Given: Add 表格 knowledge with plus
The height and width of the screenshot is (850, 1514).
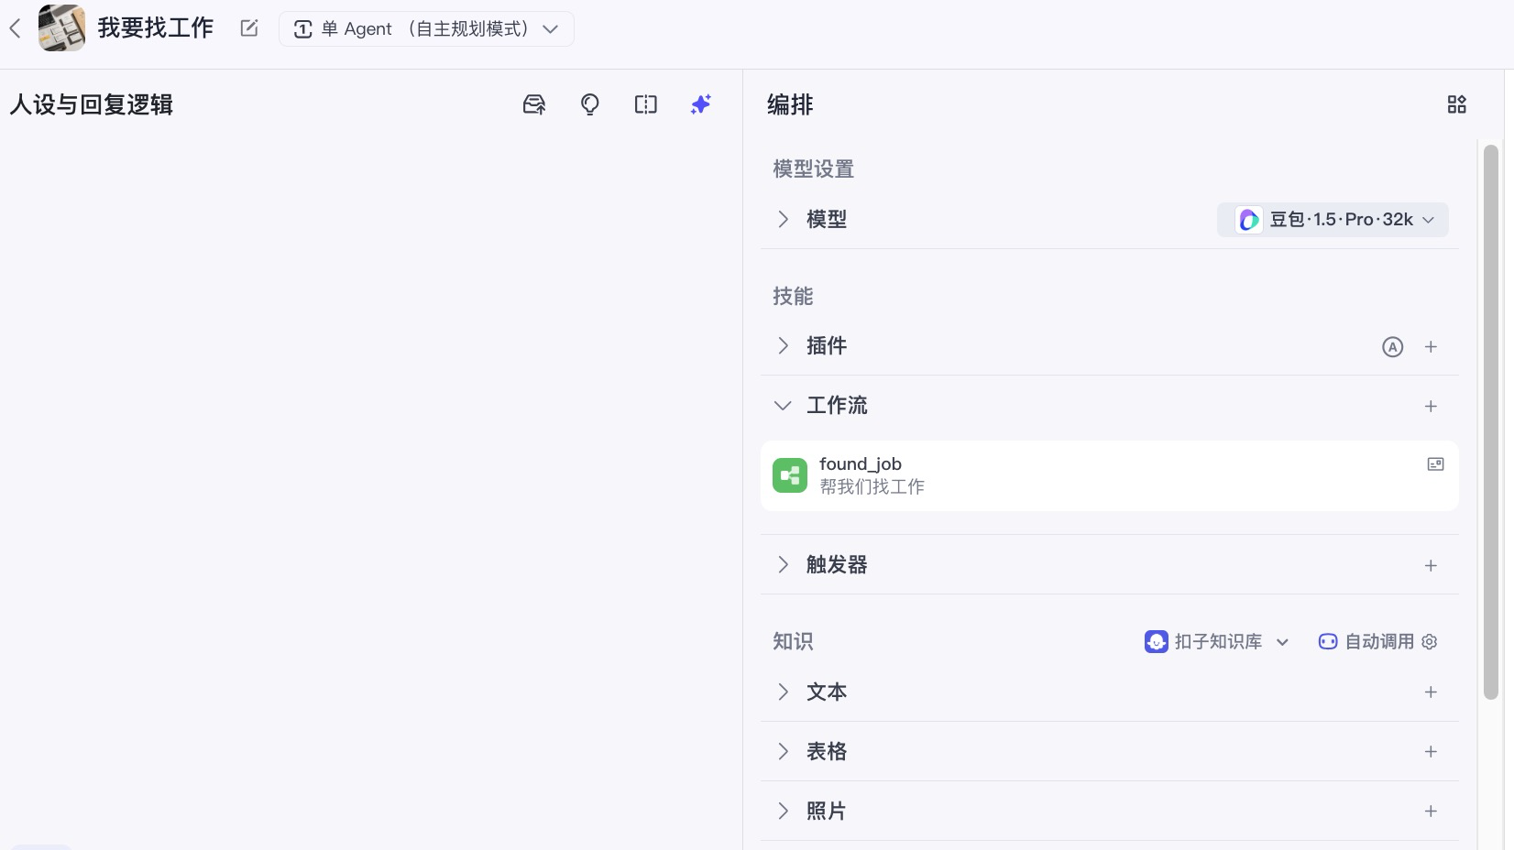Looking at the screenshot, I should [1431, 752].
